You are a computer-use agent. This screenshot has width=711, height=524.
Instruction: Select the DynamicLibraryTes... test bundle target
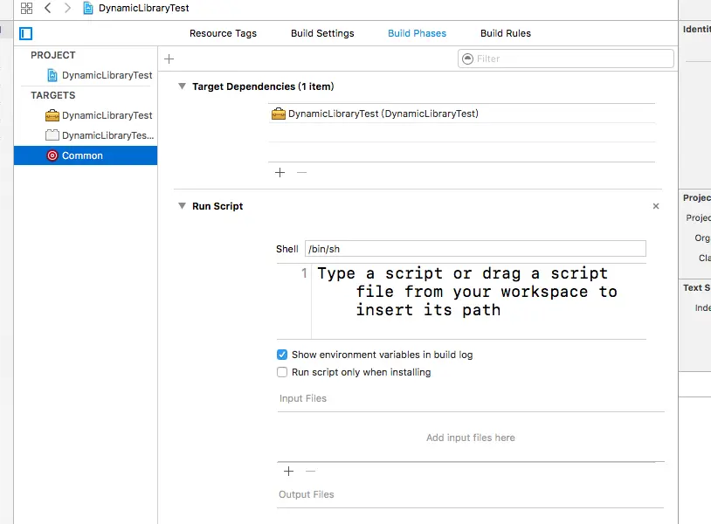(86, 135)
